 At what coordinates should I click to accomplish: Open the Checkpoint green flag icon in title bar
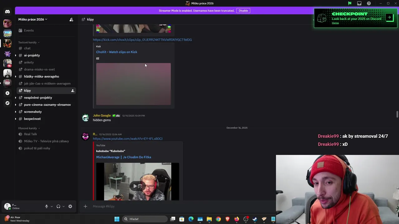350,3
